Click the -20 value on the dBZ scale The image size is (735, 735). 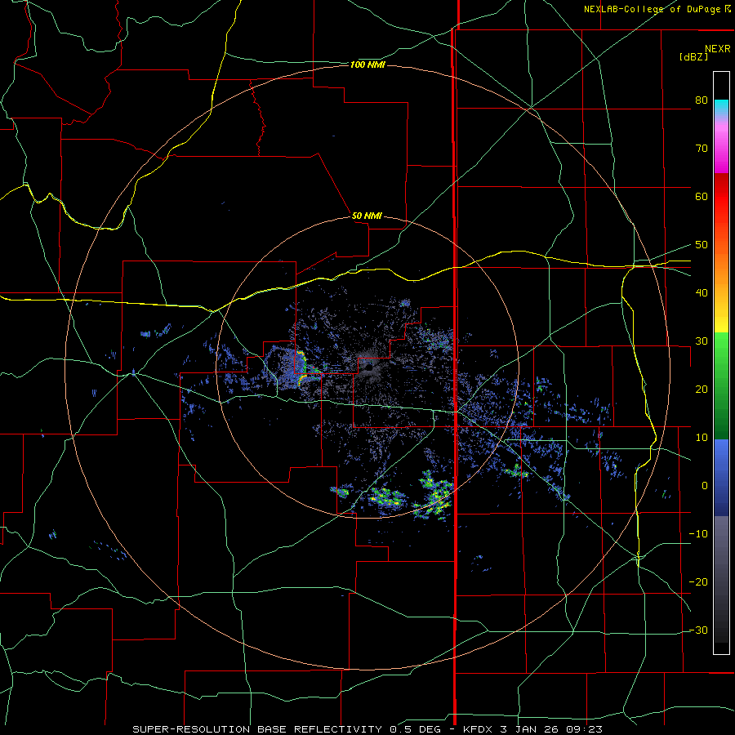tap(698, 582)
